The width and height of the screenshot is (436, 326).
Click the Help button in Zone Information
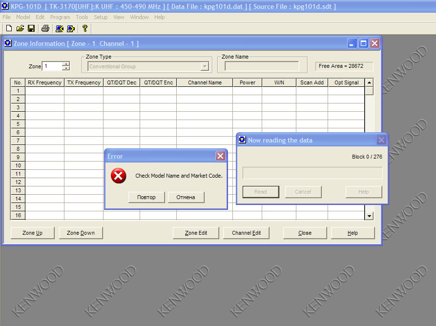pos(353,233)
